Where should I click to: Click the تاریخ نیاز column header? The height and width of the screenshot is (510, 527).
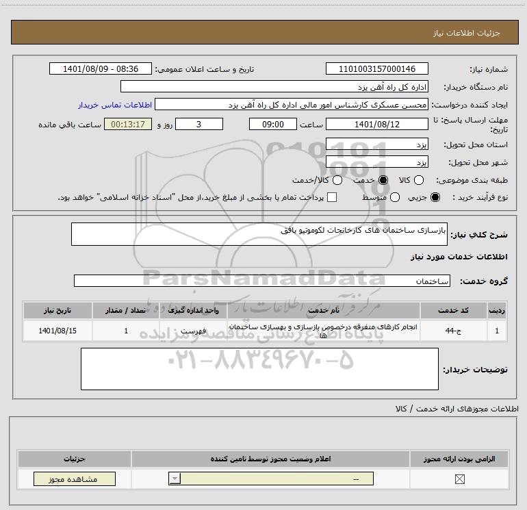pyautogui.click(x=57, y=310)
